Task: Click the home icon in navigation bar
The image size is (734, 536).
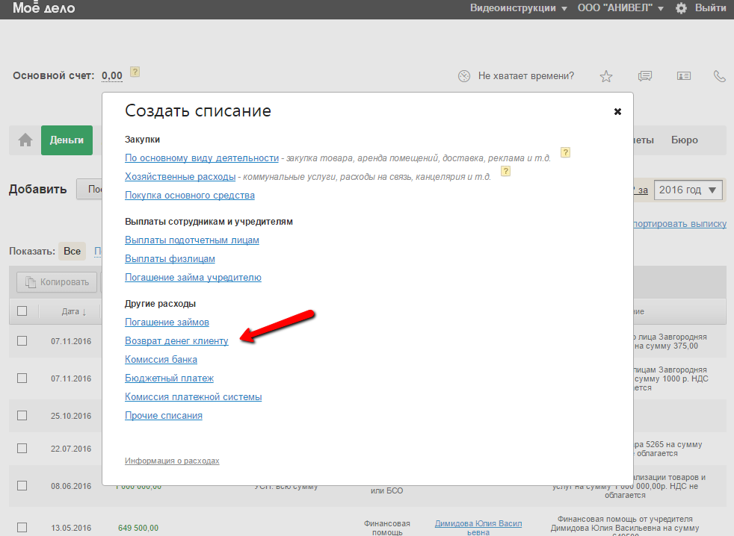Action: click(x=25, y=140)
